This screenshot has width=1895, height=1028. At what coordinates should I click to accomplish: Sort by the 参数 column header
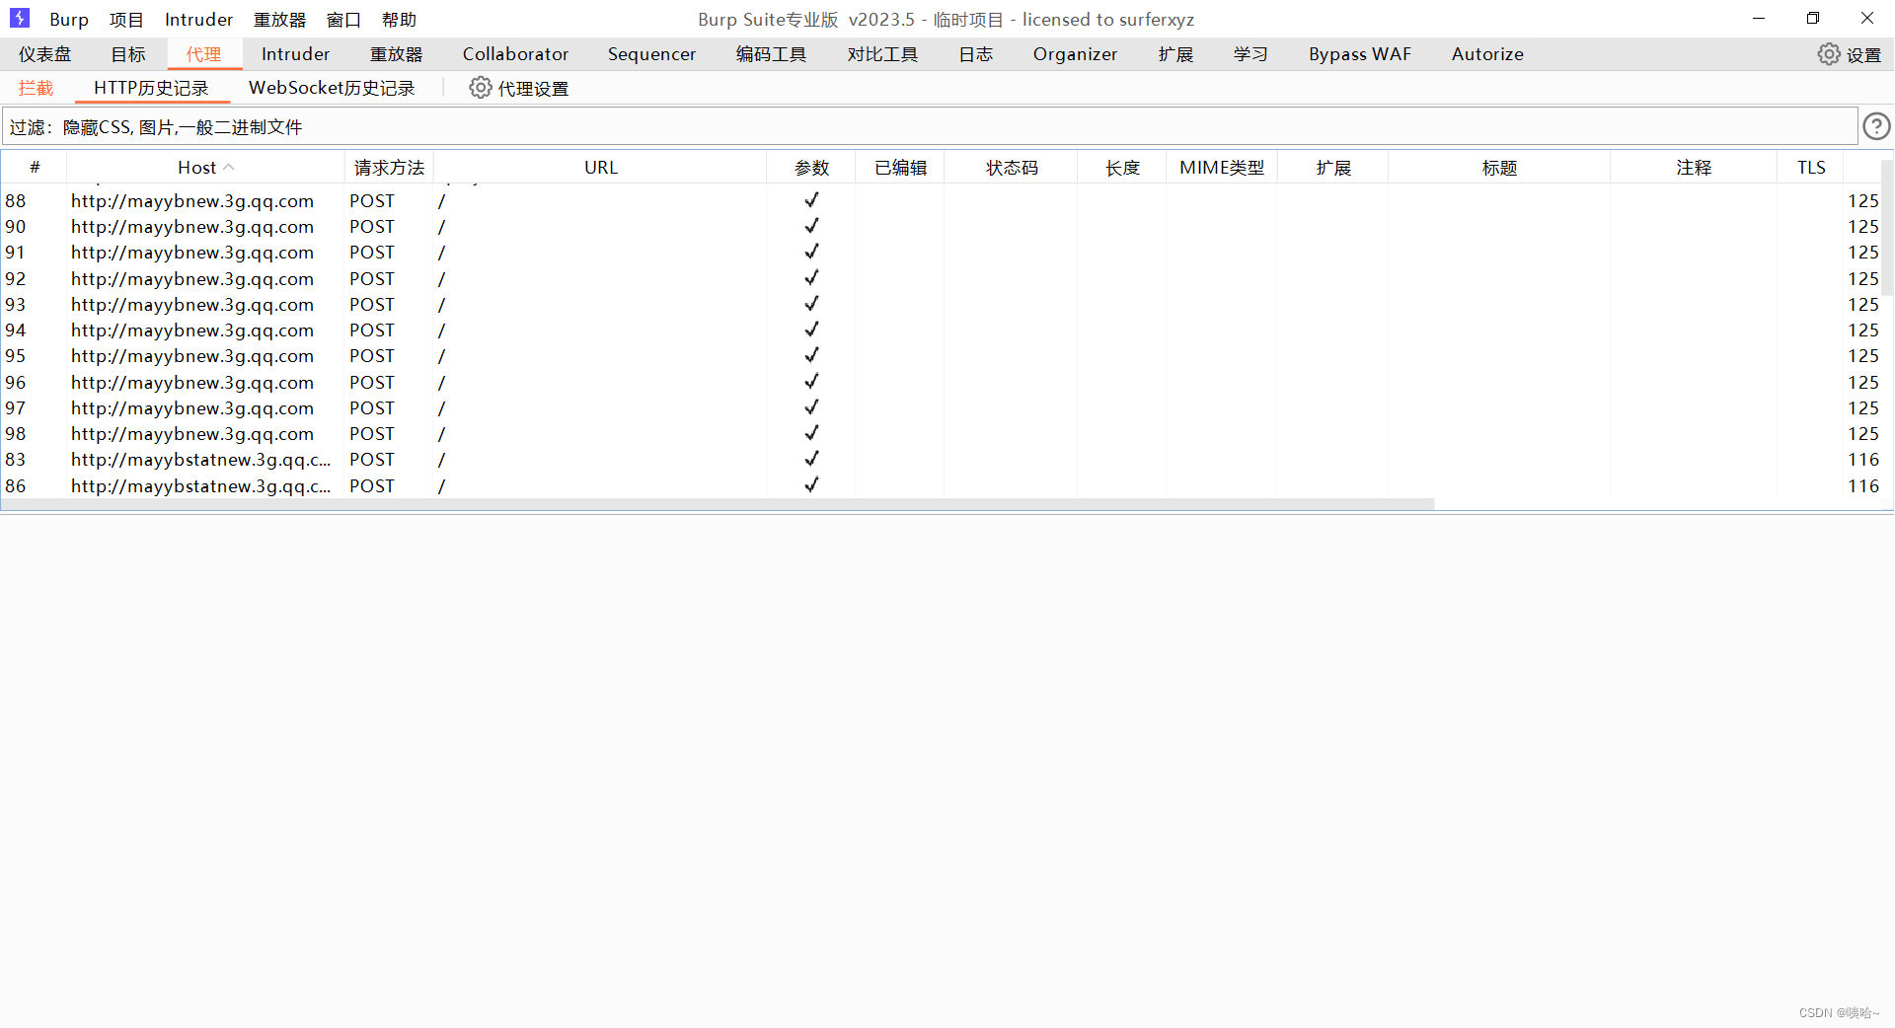tap(811, 168)
